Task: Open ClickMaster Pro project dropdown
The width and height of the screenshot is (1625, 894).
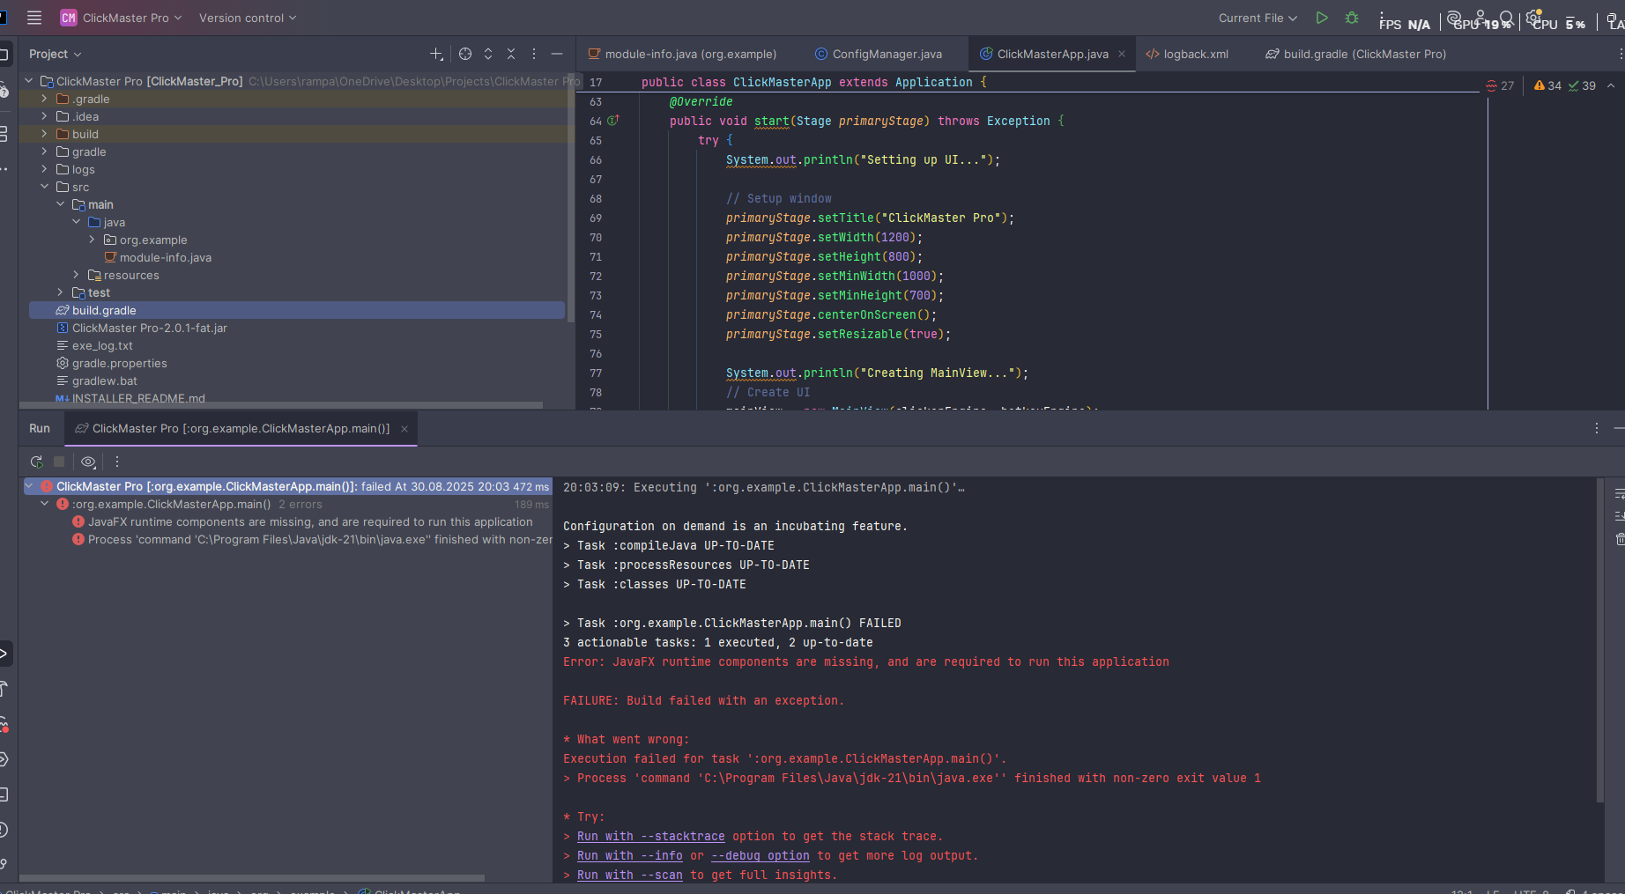Action: [x=121, y=18]
